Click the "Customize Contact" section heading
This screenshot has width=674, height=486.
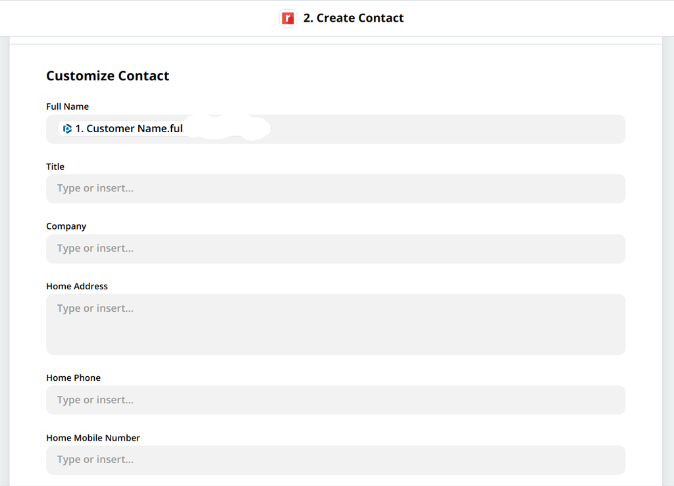pyautogui.click(x=107, y=76)
